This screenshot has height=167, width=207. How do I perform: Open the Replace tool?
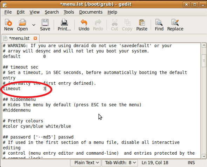pyautogui.click(x=175, y=25)
